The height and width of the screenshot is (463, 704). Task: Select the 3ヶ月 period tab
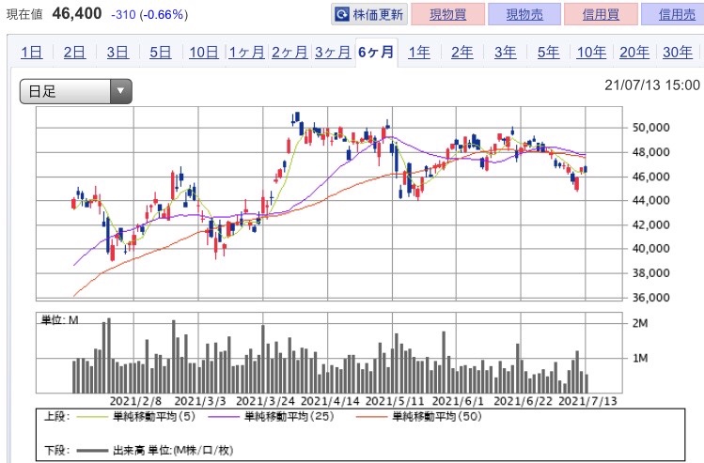click(332, 53)
